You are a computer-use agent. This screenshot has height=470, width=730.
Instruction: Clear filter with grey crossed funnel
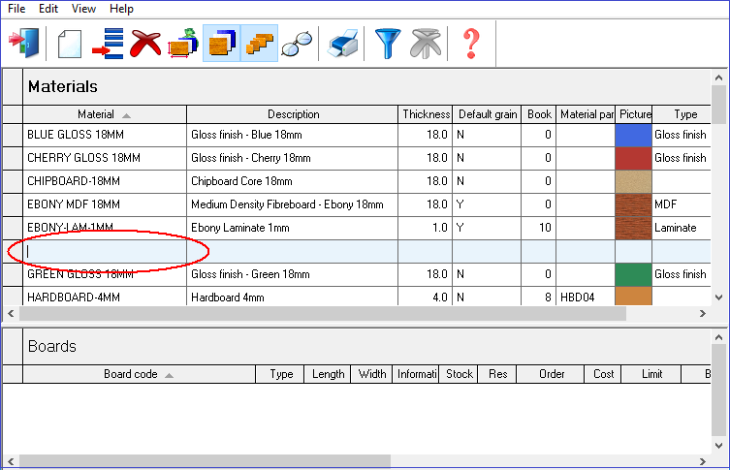pyautogui.click(x=426, y=44)
